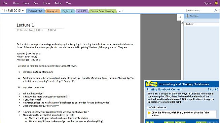
Task: Click the Sign in link
Action: point(207,3)
